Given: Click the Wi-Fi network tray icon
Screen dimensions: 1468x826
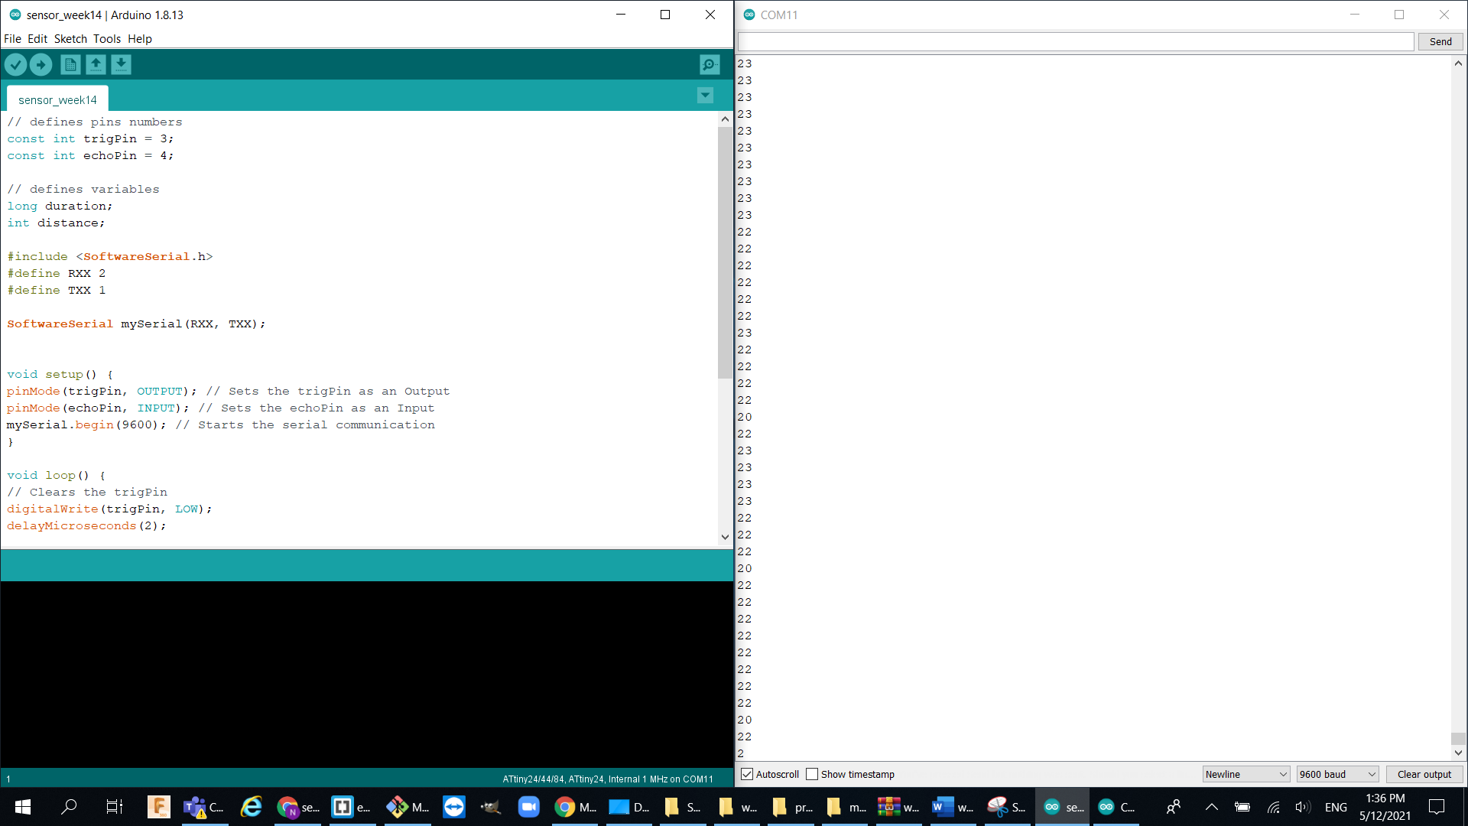Looking at the screenshot, I should [x=1273, y=807].
